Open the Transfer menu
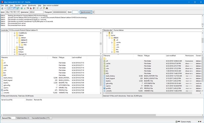 (18, 6)
